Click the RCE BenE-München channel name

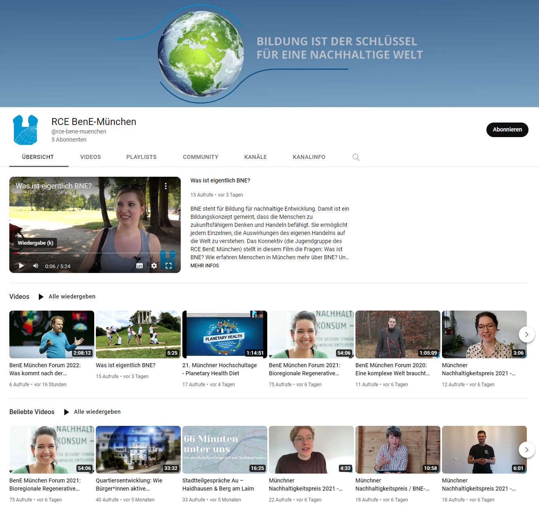click(94, 122)
